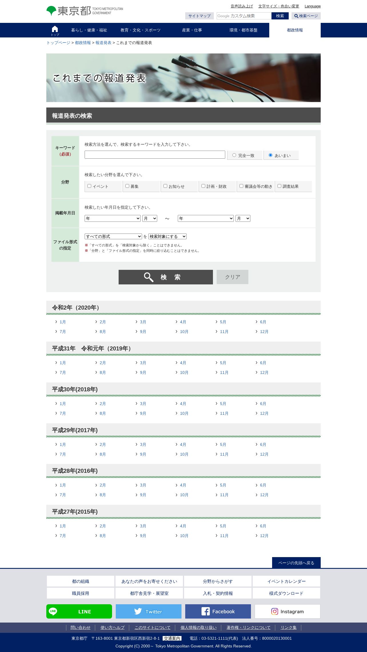Image resolution: width=367 pixels, height=652 pixels.
Task: Click the home Top icon in navigation bar
Action: point(55,31)
